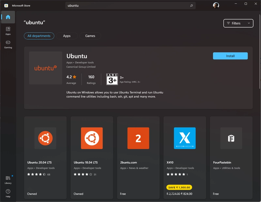The height and width of the screenshot is (202, 261).
Task: Open the Home section in sidebar
Action: pyautogui.click(x=8, y=17)
